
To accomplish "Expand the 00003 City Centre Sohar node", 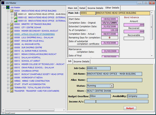I will tap(8, 28).
